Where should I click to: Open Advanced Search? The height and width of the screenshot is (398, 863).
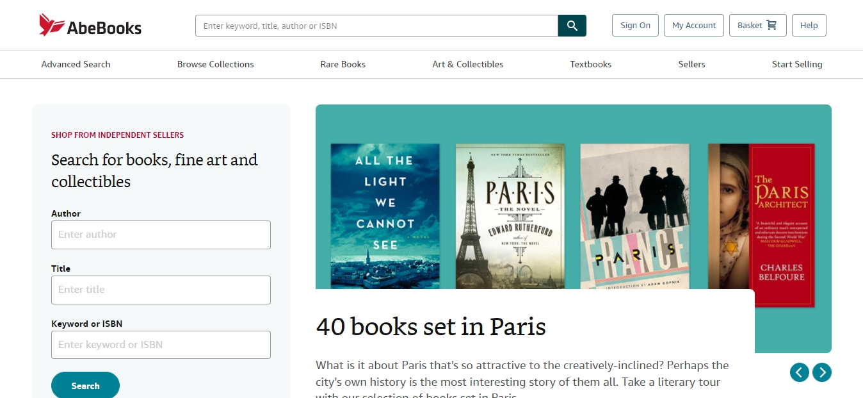[76, 64]
